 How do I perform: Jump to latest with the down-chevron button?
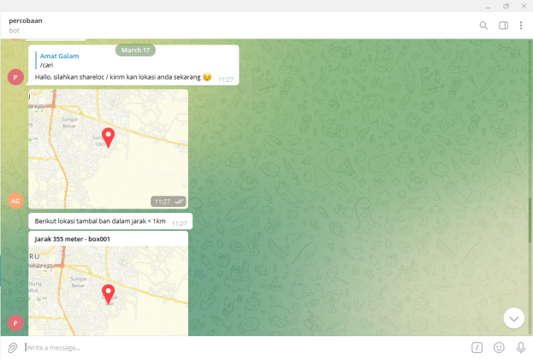tap(514, 318)
